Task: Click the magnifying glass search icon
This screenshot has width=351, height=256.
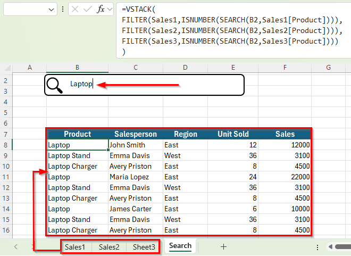Action: 54,85
